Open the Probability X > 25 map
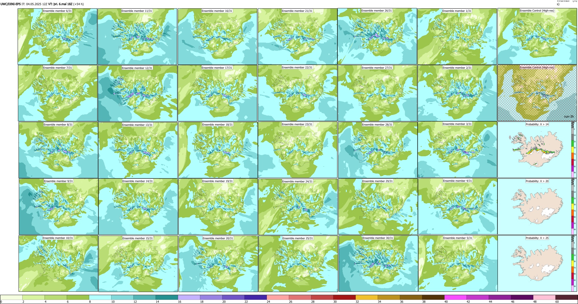This screenshot has height=304, width=578. pyautogui.click(x=534, y=264)
